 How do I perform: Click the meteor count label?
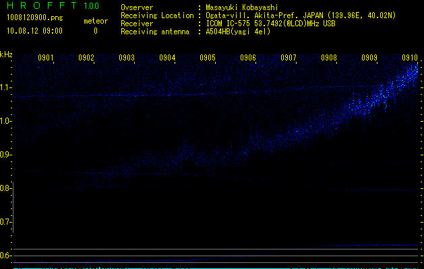pyautogui.click(x=96, y=21)
